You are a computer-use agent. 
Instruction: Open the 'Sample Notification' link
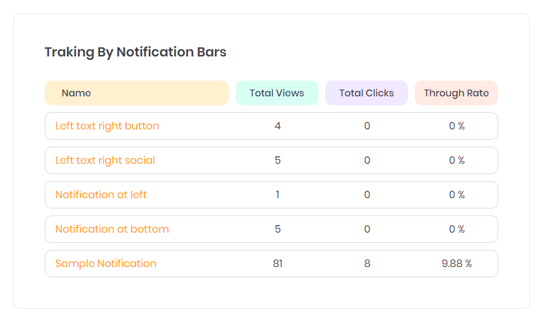coord(105,264)
